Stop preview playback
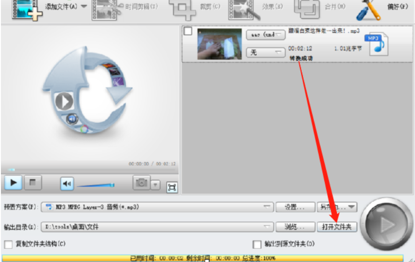This screenshot has height=262, width=415. tap(33, 182)
